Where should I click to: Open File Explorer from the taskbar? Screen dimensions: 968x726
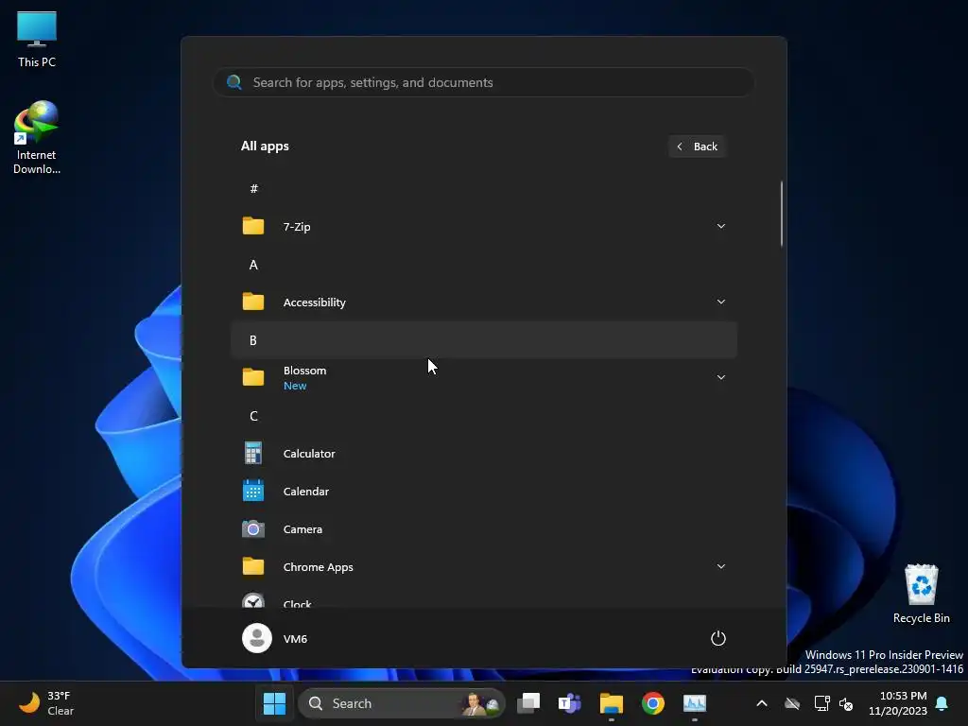pos(612,703)
